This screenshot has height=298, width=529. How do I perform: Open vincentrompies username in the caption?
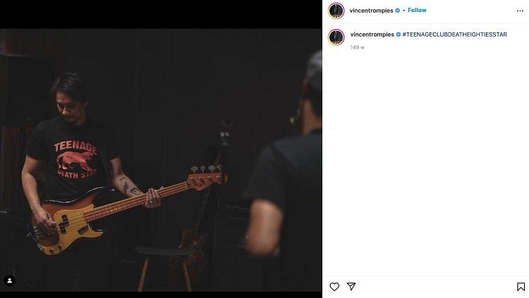(372, 35)
